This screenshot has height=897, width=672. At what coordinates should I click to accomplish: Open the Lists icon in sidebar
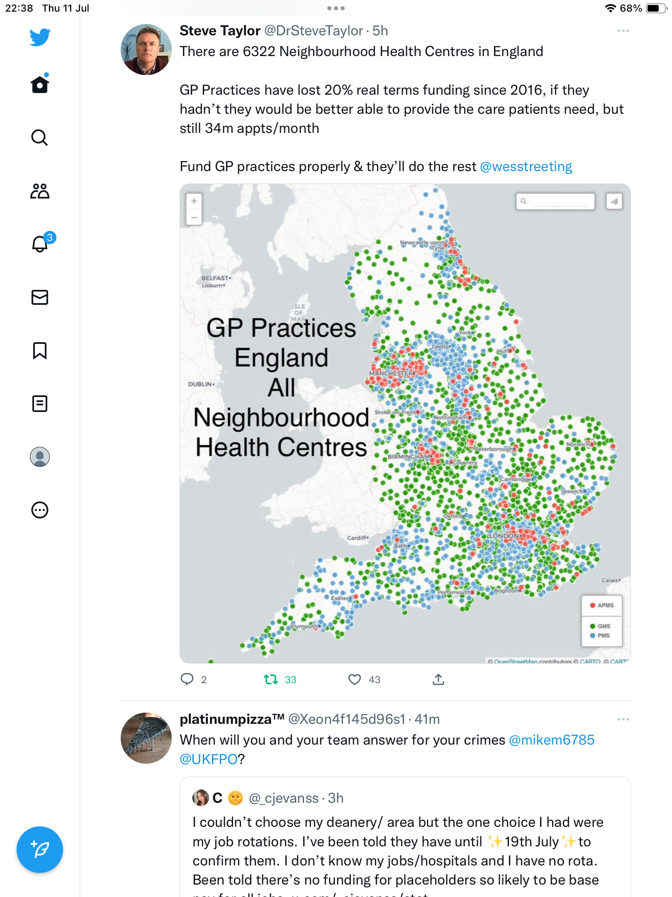[40, 404]
